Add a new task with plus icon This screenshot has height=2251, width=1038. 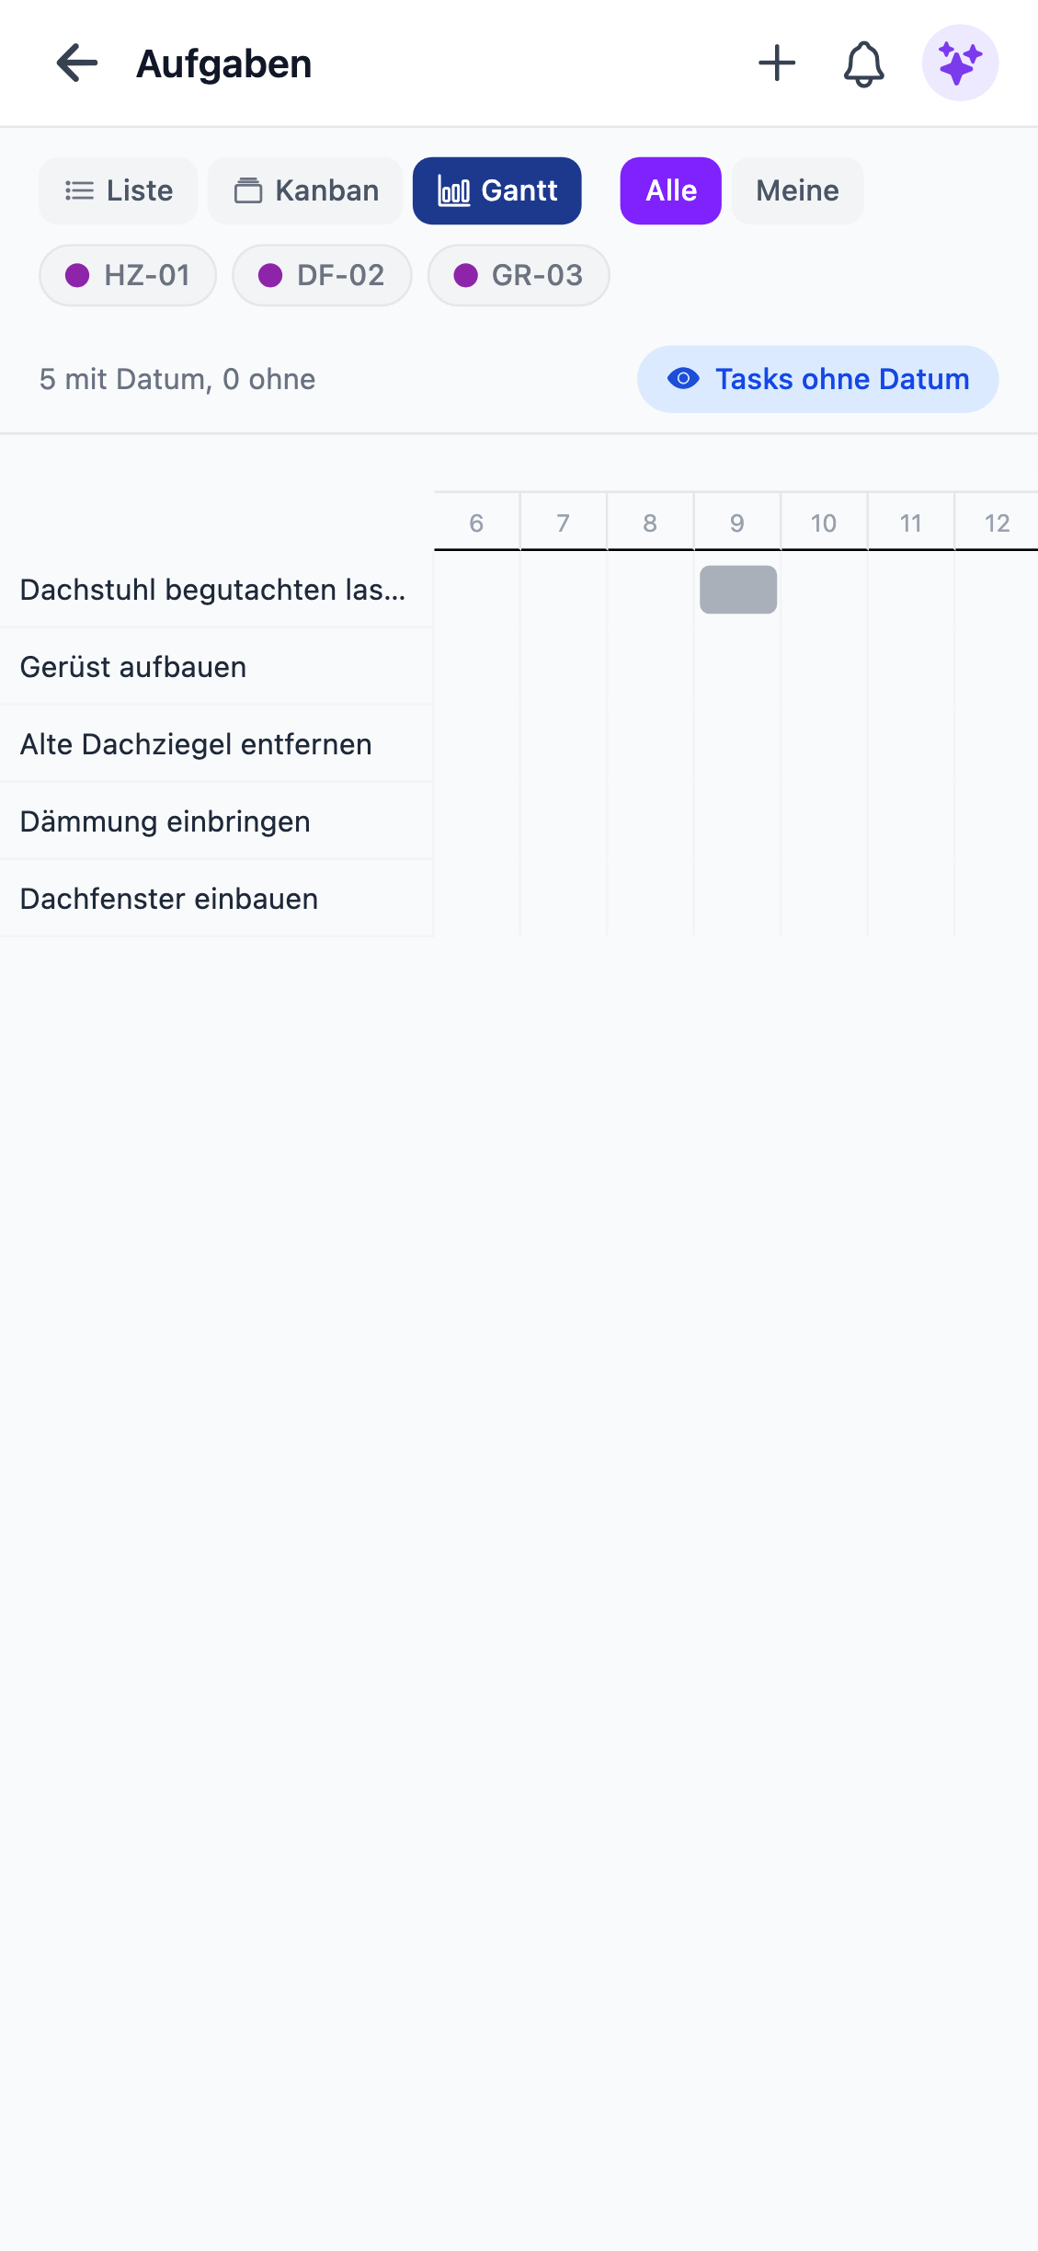[x=777, y=63]
